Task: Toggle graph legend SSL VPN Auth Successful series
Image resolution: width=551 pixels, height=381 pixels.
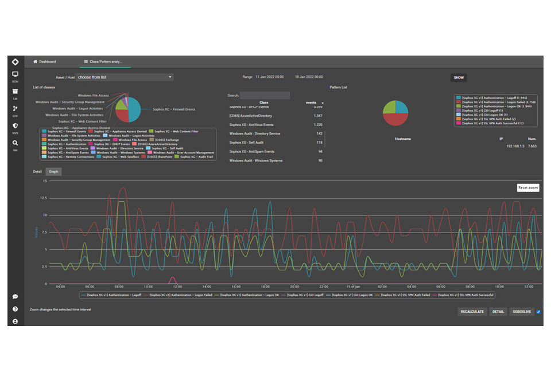Action: (x=463, y=295)
